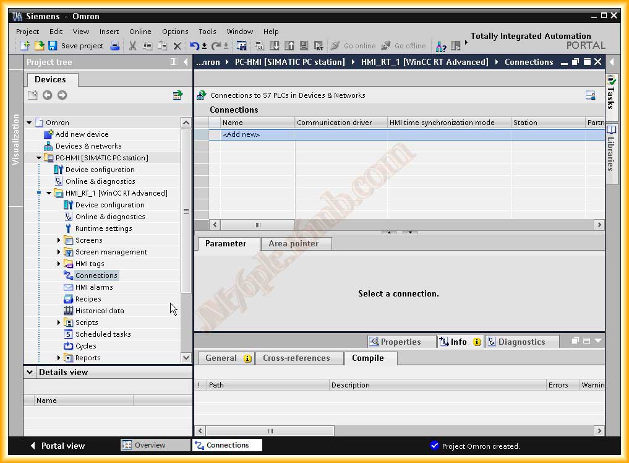Image resolution: width=629 pixels, height=463 pixels.
Task: Click the Save project toolbar button
Action: [x=75, y=46]
